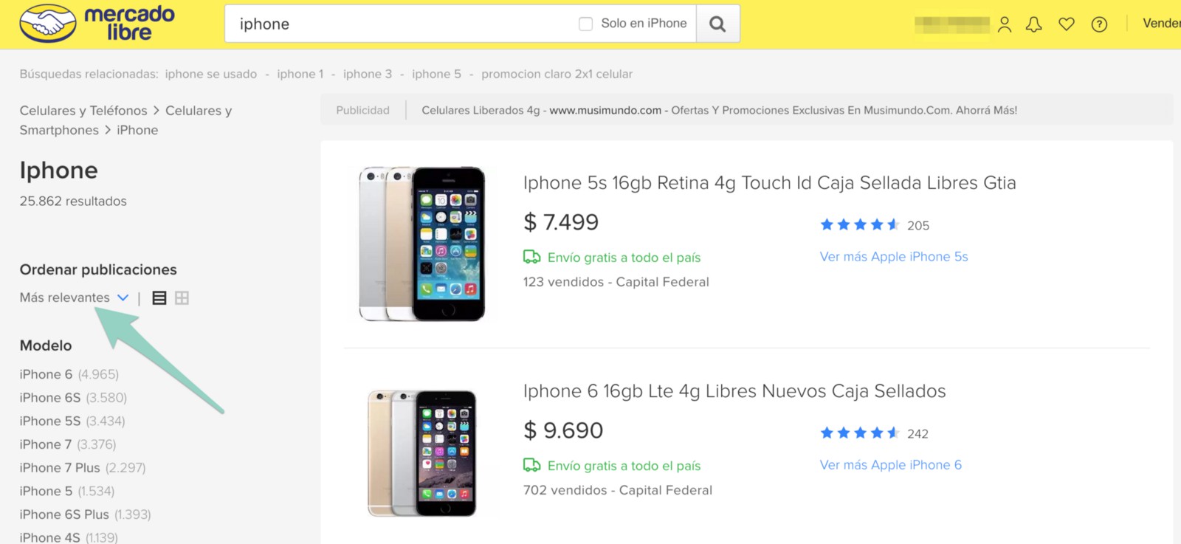Open Iphone 6 16gb Lte listing title

[x=734, y=391]
